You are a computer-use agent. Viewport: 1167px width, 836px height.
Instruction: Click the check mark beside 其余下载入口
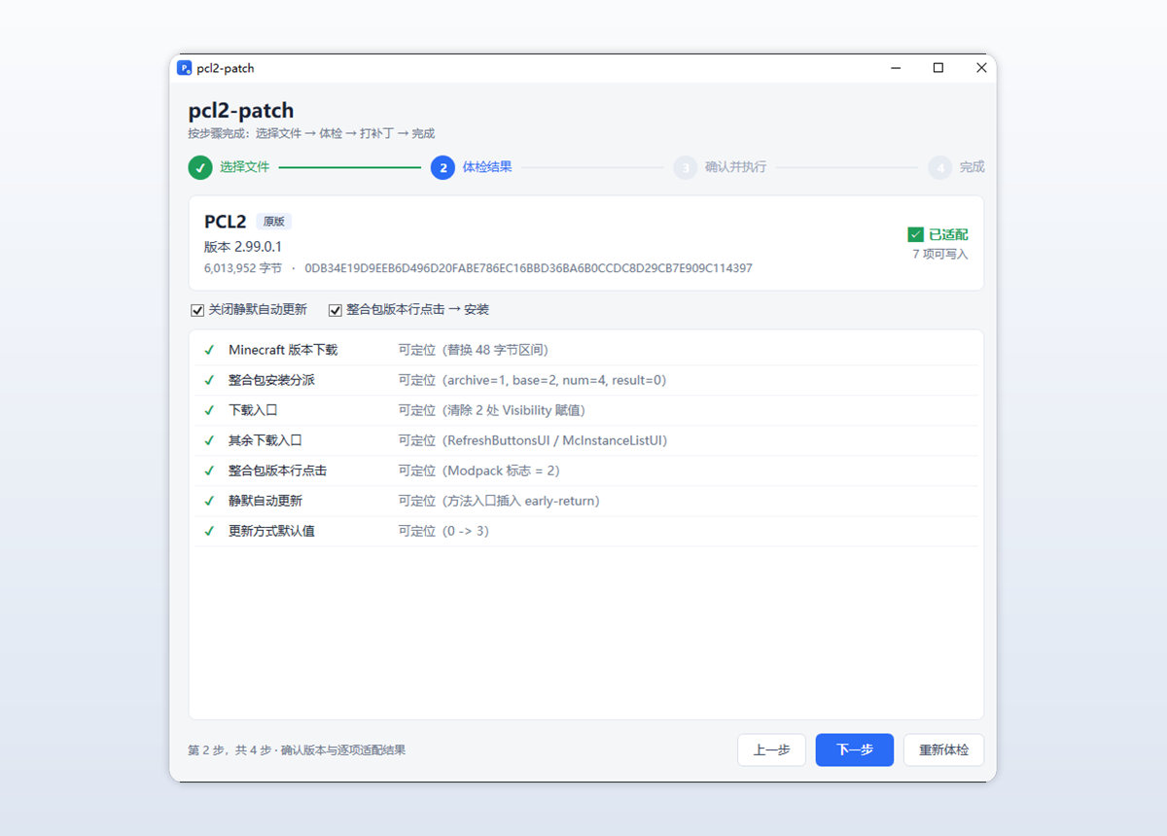209,440
